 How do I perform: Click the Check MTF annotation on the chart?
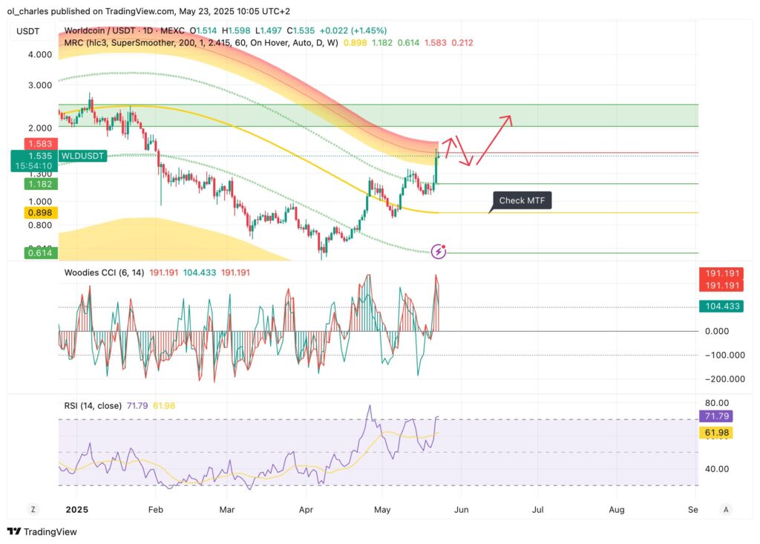521,200
